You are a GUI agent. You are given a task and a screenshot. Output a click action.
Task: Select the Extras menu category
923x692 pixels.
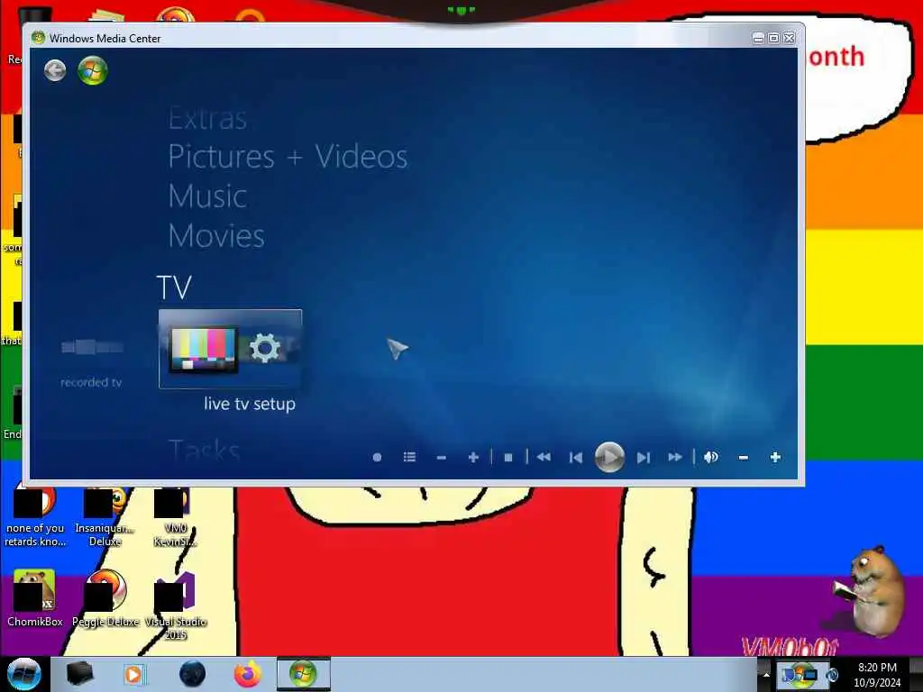point(207,118)
